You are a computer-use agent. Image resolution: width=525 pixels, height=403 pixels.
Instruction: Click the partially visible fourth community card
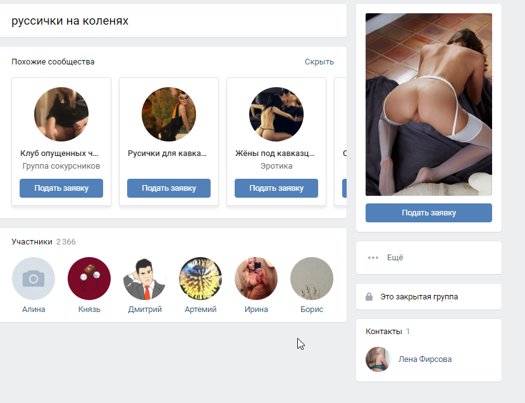[340, 141]
